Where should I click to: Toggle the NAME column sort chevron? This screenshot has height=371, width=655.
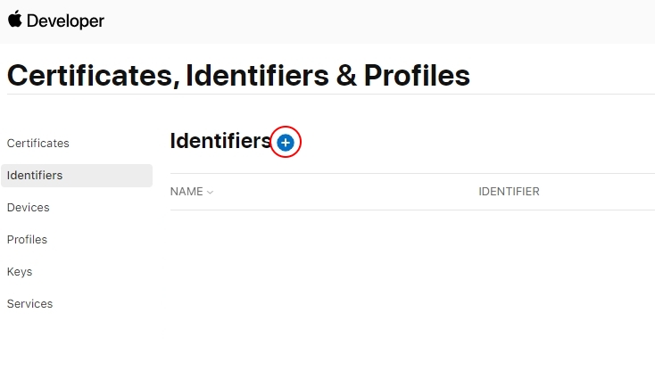click(x=210, y=192)
